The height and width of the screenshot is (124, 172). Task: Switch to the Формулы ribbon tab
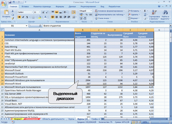pos(60,6)
